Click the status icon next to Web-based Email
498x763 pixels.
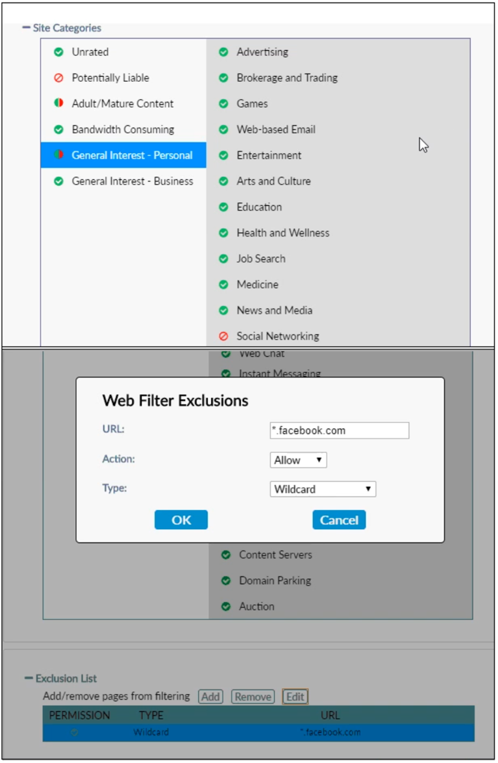coord(223,130)
